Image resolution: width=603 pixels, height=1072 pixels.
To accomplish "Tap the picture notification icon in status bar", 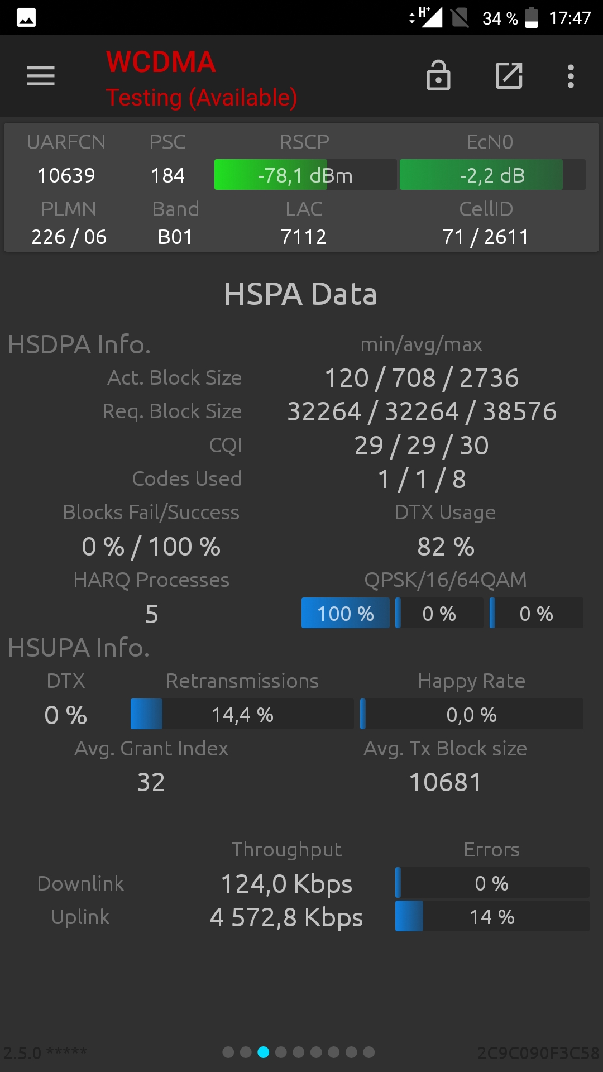I will [x=27, y=18].
